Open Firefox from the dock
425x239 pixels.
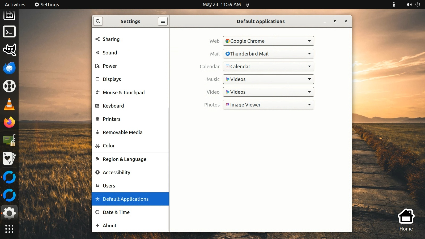point(9,122)
